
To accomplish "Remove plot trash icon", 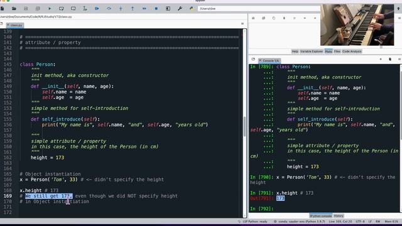I will [x=284, y=18].
